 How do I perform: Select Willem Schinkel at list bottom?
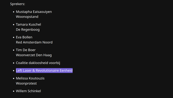pyautogui.click(x=28, y=91)
